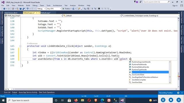Click the feedback icon beside Quick Launch
The image size is (184, 103).
[x=141, y=2]
